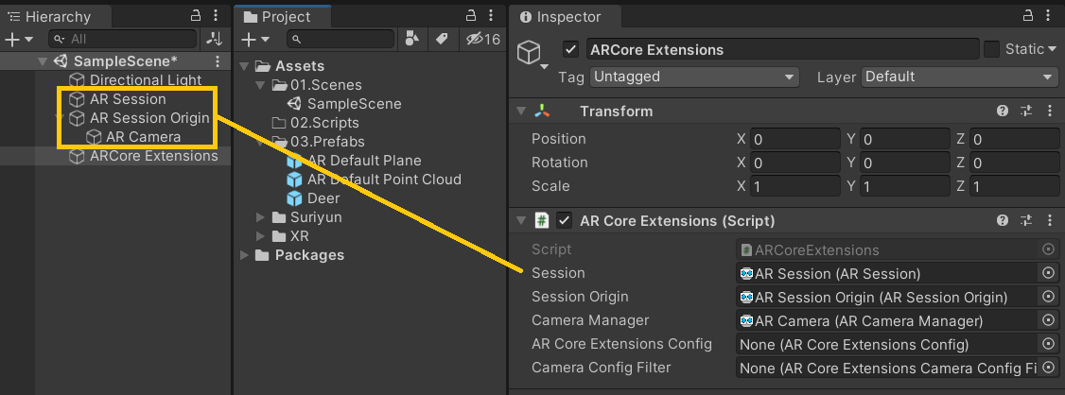The height and width of the screenshot is (395, 1065).
Task: Expand the Packages folder
Action: (x=245, y=255)
